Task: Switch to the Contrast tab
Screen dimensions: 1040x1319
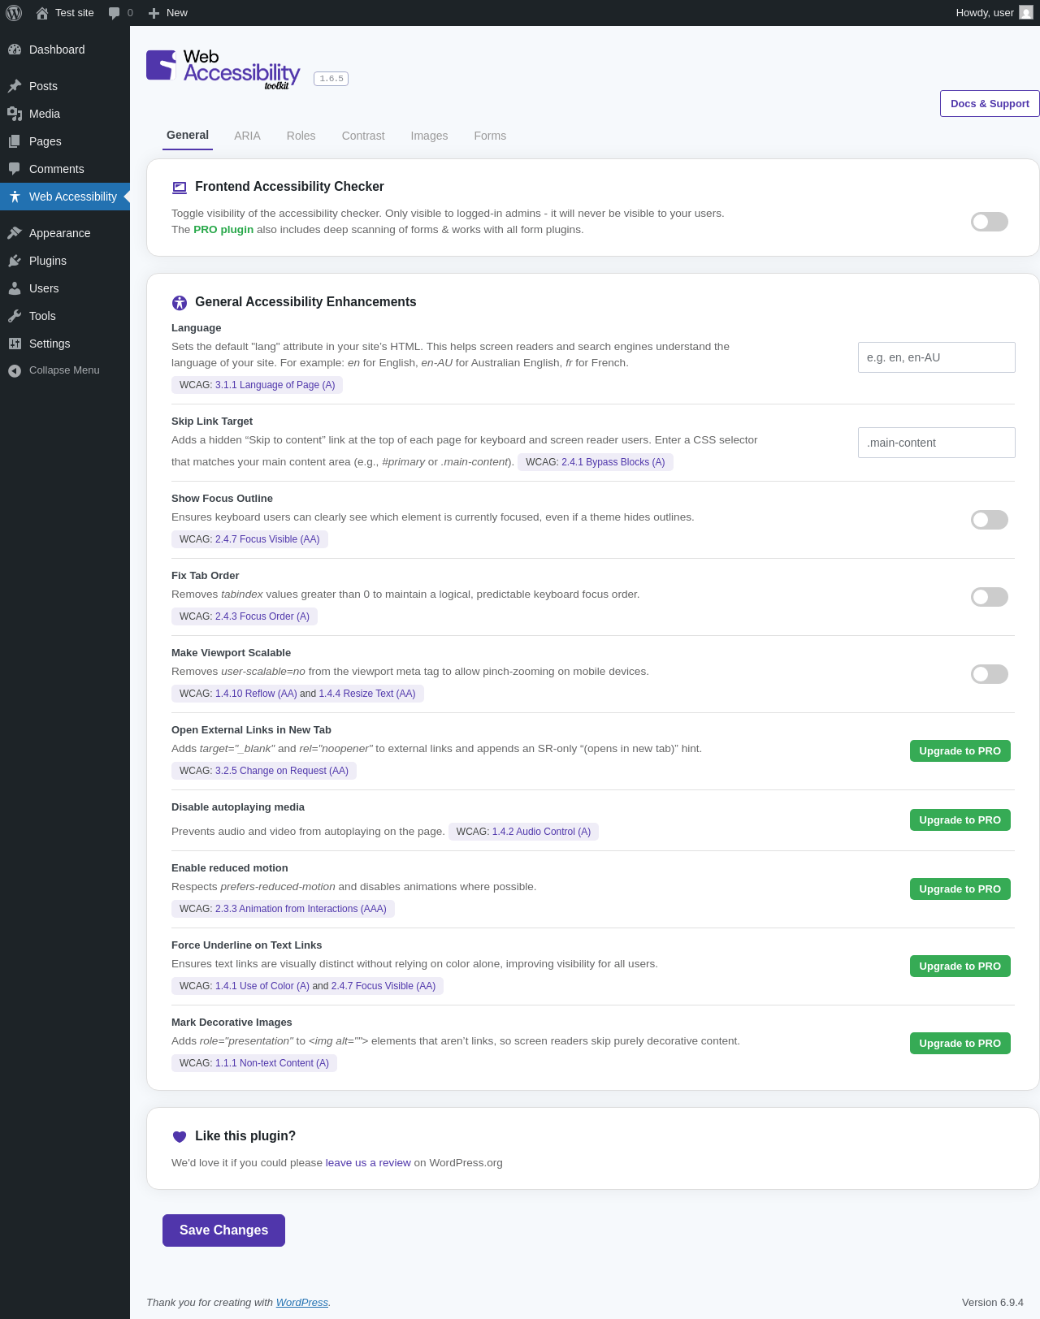Action: pos(363,136)
